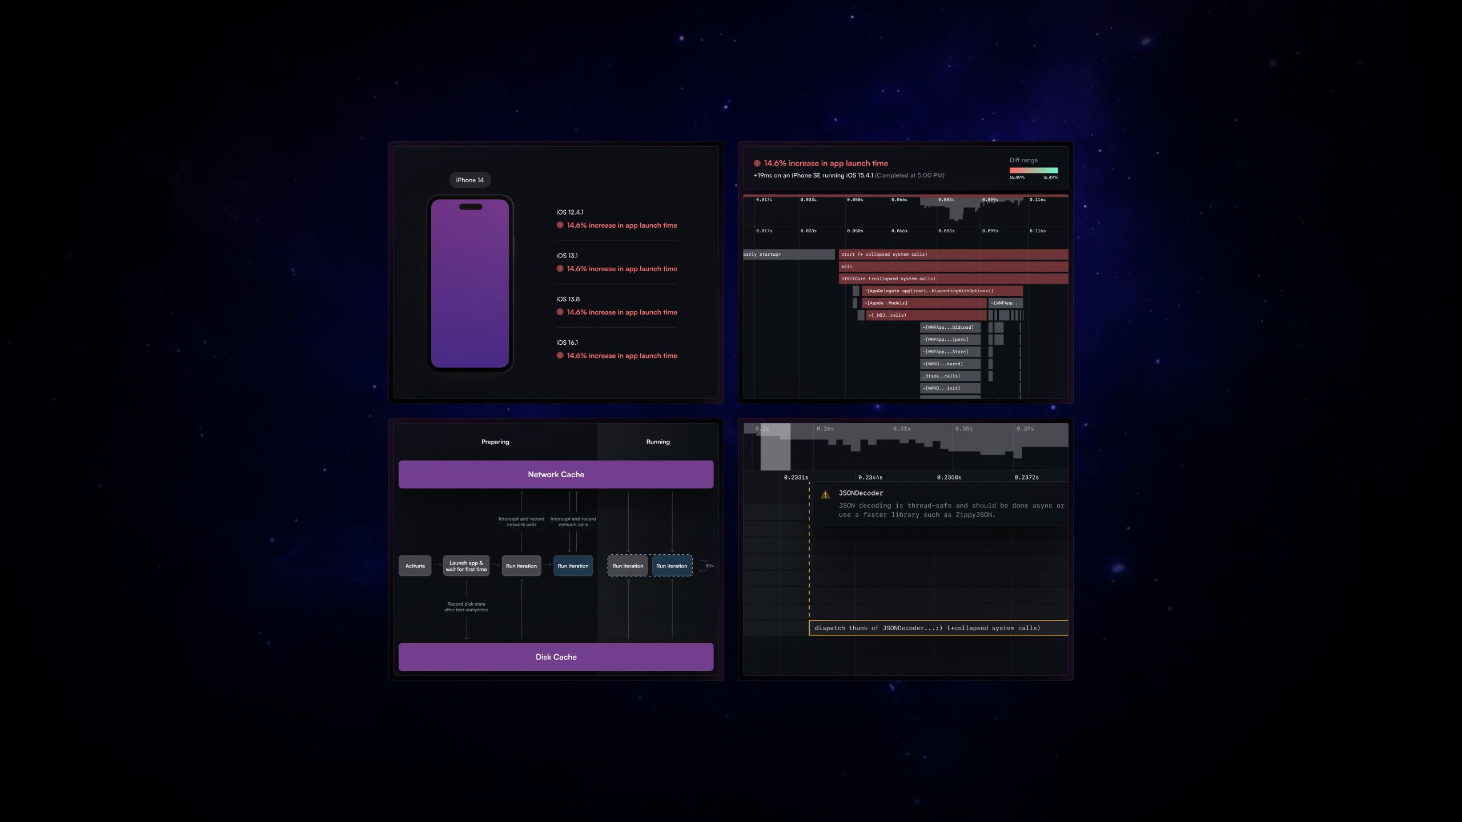
Task: Click the highlighted selection on the timeline minimap
Action: click(x=775, y=447)
